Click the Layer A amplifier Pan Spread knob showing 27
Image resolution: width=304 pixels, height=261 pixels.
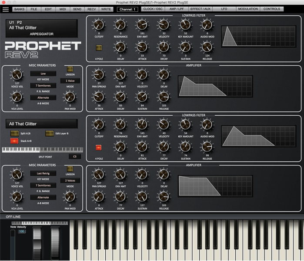point(99,75)
